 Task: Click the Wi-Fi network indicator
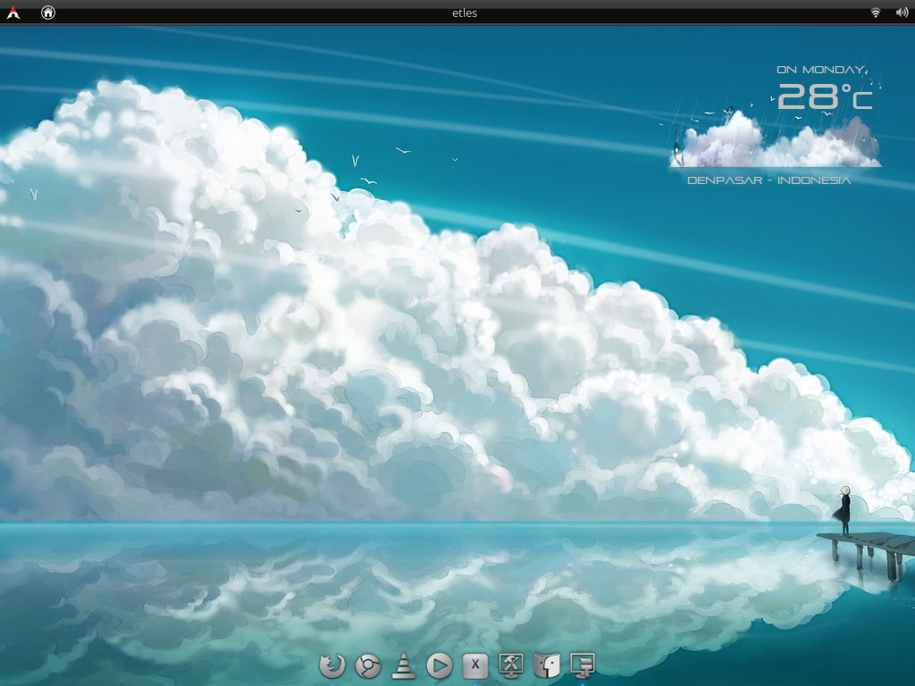876,13
